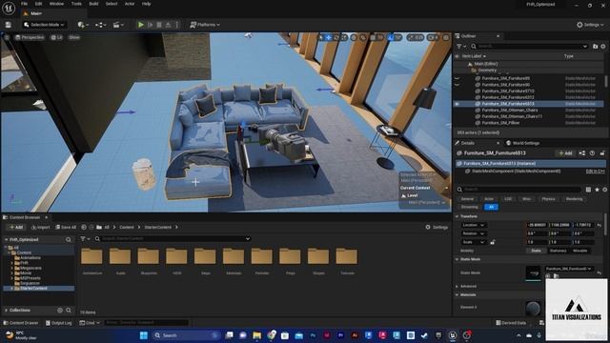Image resolution: width=610 pixels, height=343 pixels.
Task: Open the Blueprints dropdown in toolbar
Action: pyautogui.click(x=101, y=25)
